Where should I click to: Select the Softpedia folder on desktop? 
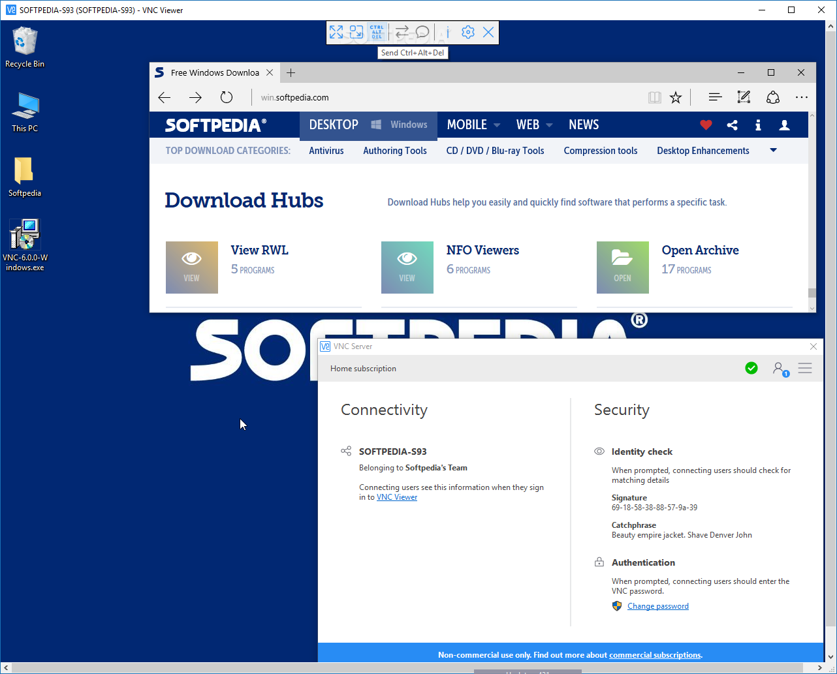[25, 177]
